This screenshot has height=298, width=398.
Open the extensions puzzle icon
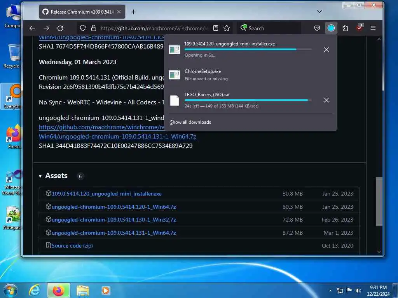345,28
